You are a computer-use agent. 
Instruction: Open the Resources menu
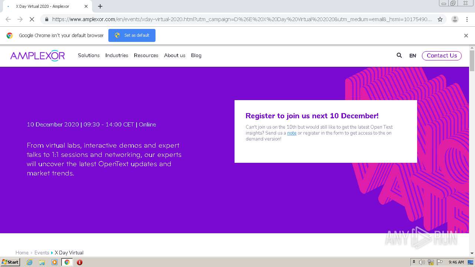tap(146, 55)
